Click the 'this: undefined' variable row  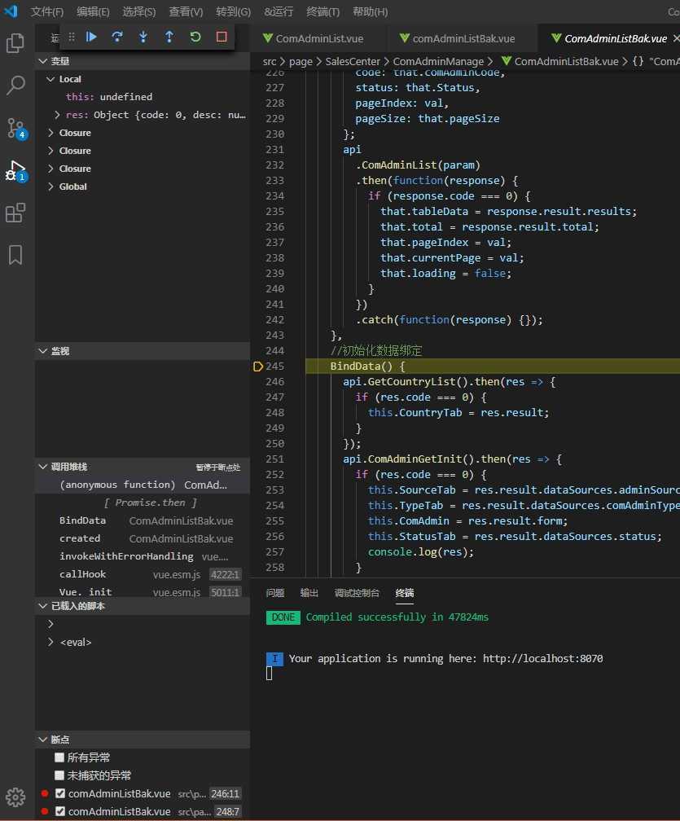point(143,97)
